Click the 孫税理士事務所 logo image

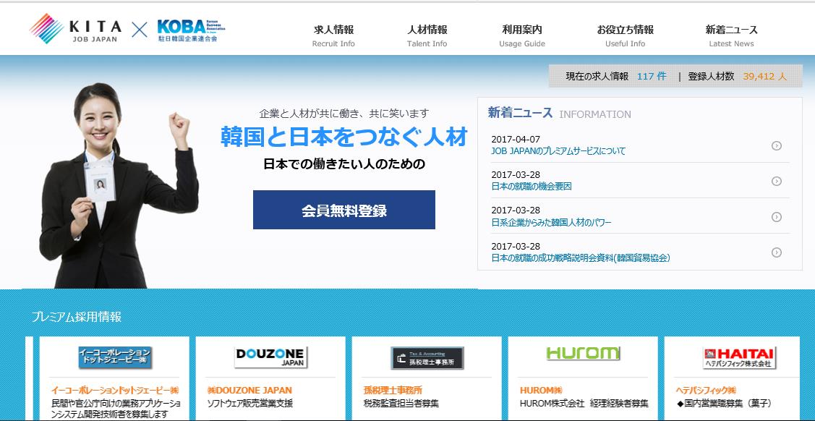[427, 357]
